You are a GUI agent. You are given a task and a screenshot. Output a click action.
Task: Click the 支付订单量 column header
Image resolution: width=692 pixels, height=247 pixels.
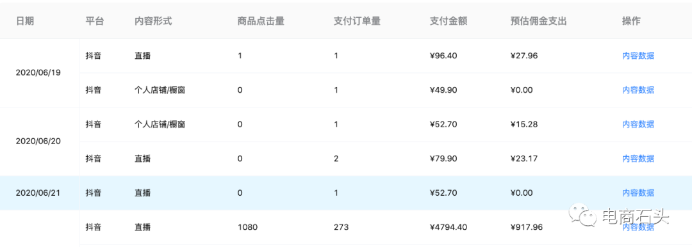click(357, 21)
